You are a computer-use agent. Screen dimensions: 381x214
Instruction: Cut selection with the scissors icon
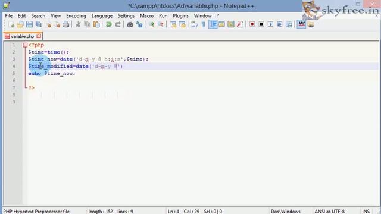click(x=78, y=24)
